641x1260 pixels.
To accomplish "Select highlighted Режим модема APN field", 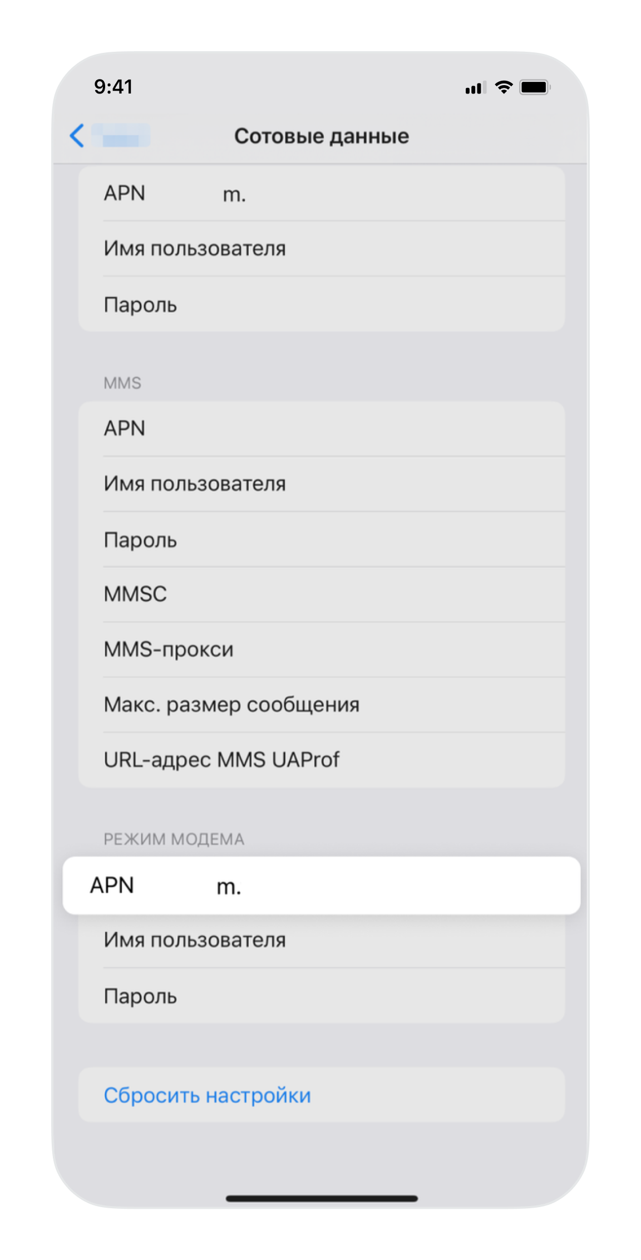I will coord(322,885).
